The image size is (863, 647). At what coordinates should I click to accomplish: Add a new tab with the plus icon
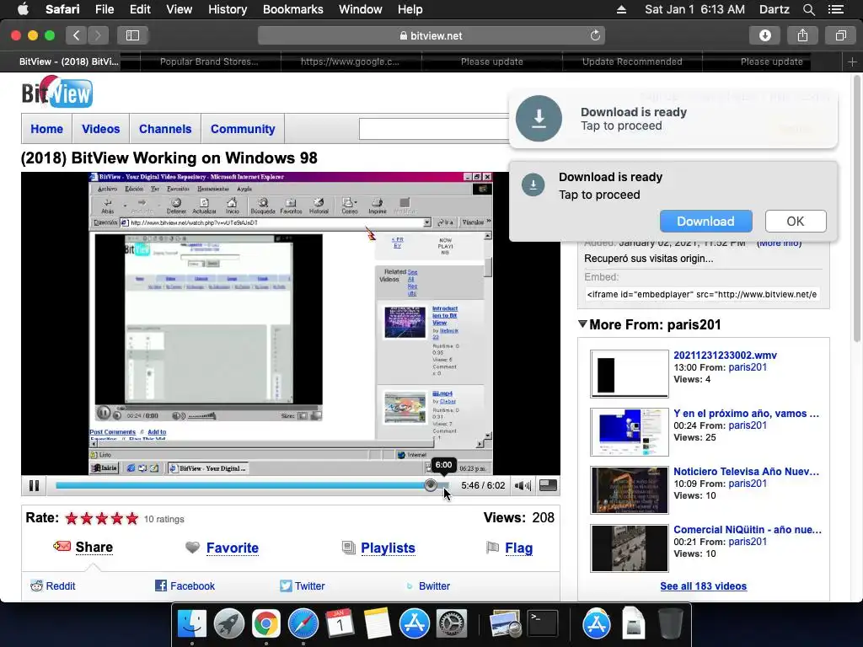coord(852,61)
